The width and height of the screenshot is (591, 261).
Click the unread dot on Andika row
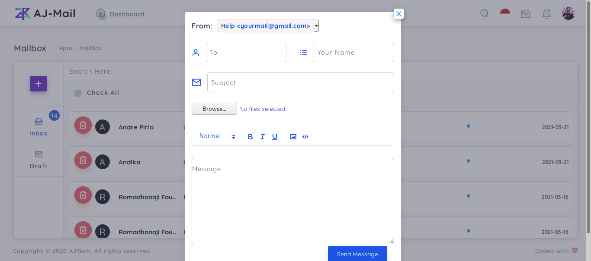click(469, 161)
